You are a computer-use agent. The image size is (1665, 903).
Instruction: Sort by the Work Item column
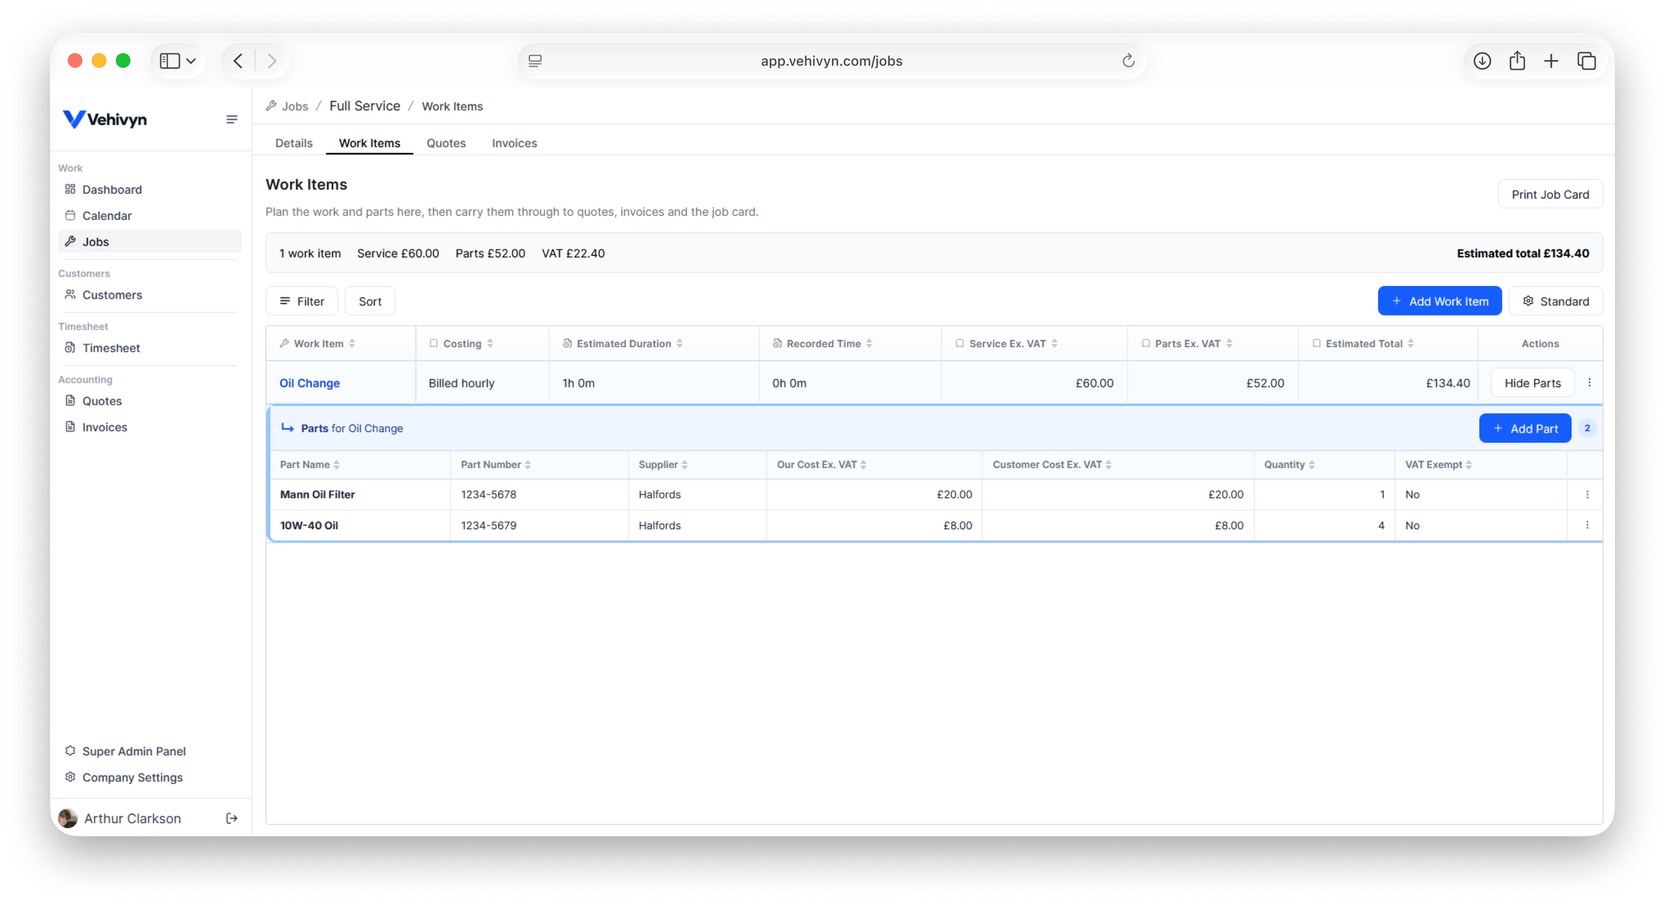(319, 344)
